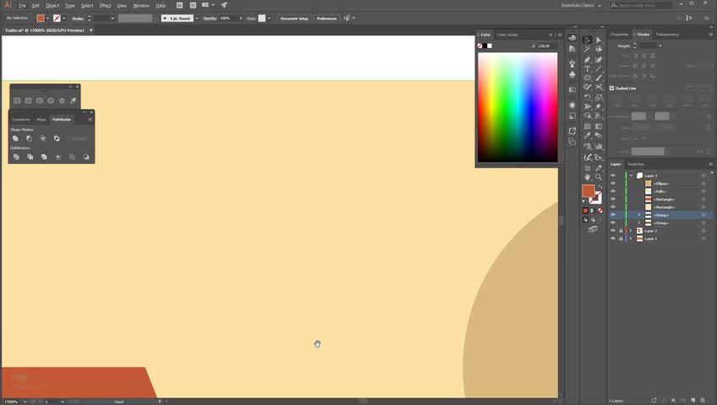Open Stroke weight dropdown in Stroke panel
The height and width of the screenshot is (405, 717).
point(660,46)
